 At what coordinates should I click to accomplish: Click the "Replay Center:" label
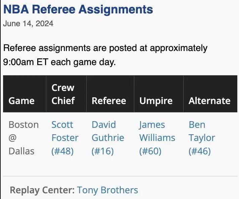click(42, 190)
